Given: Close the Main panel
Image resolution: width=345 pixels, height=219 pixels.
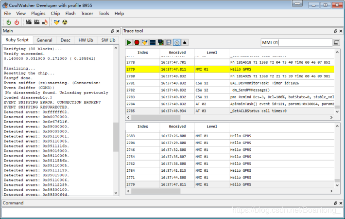Looking at the screenshot, I should pos(118,31).
